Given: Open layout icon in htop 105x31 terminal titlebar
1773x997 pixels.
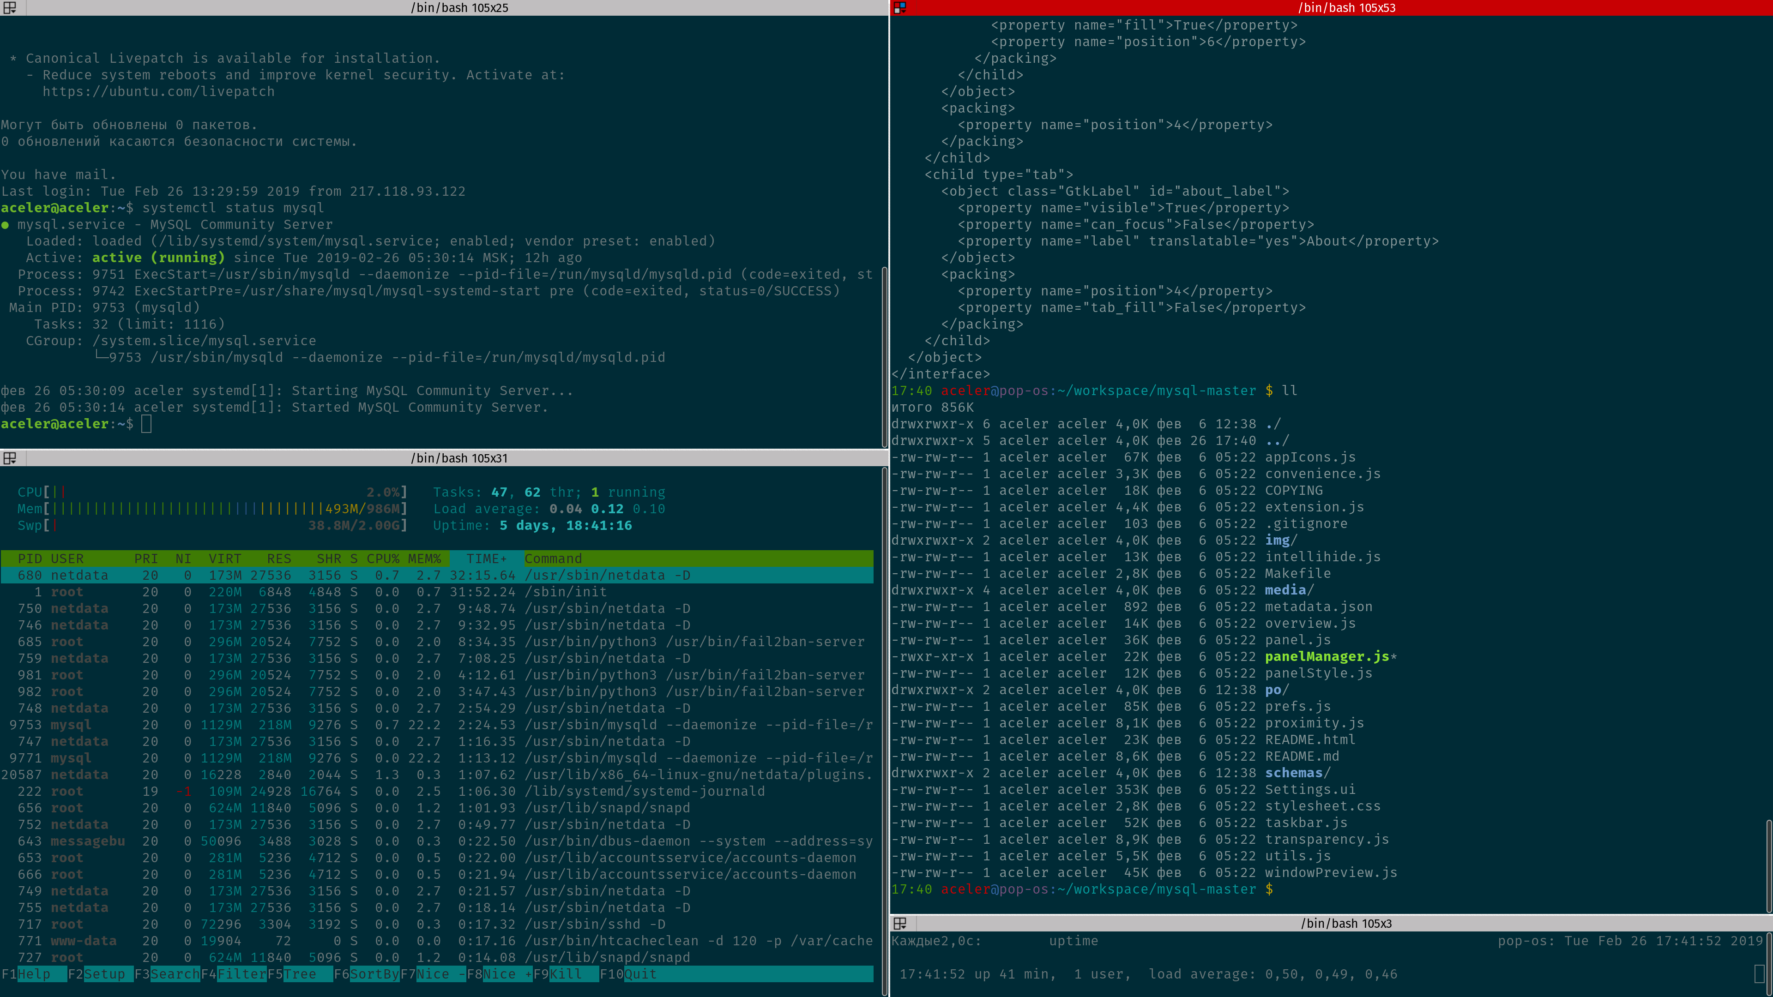Looking at the screenshot, I should point(10,458).
